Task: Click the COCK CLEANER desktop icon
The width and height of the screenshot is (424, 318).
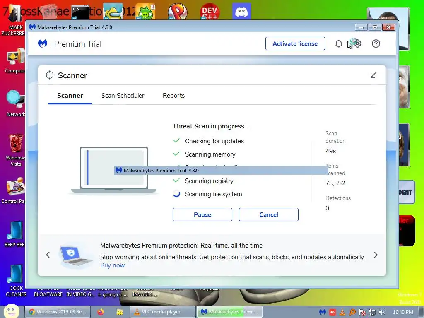Action: [16, 281]
